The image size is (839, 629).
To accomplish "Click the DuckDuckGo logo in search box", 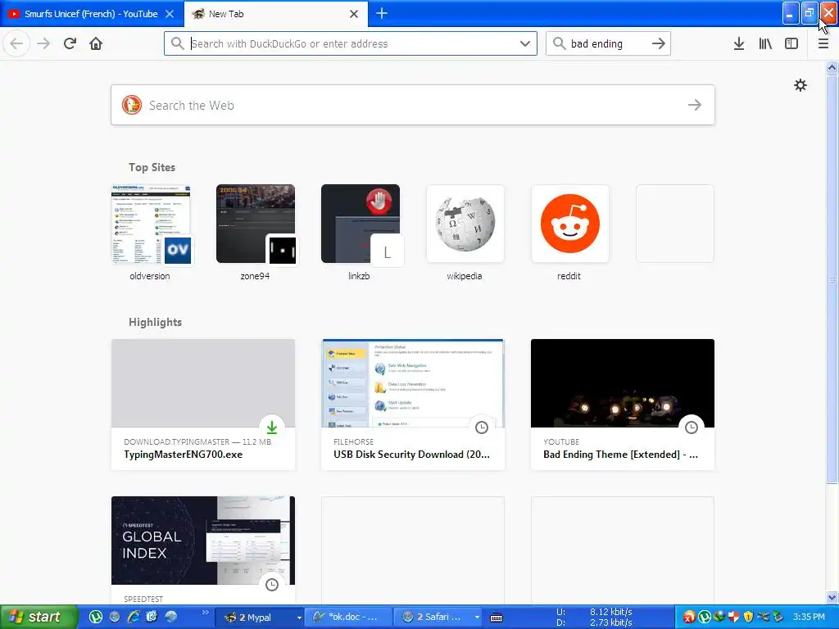I will point(132,105).
